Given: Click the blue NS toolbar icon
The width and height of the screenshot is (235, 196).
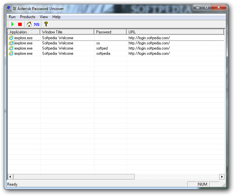Looking at the screenshot, I should (37, 24).
